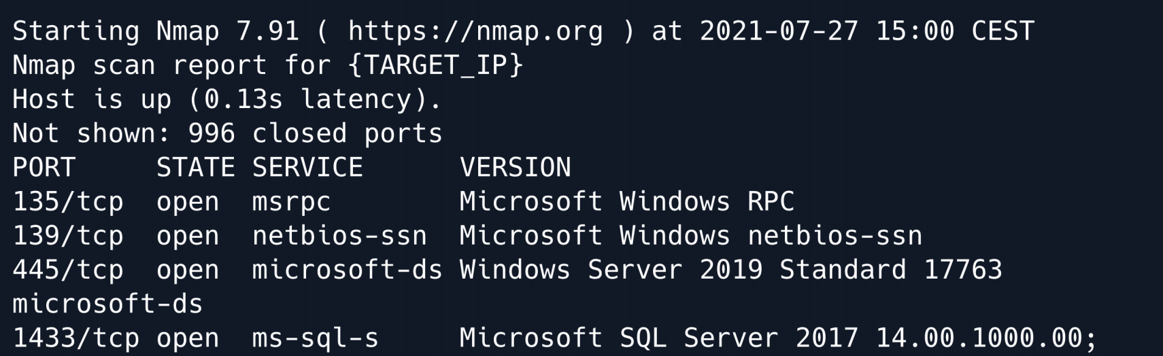Click the PORT column header
This screenshot has height=356, width=1163.
44,168
